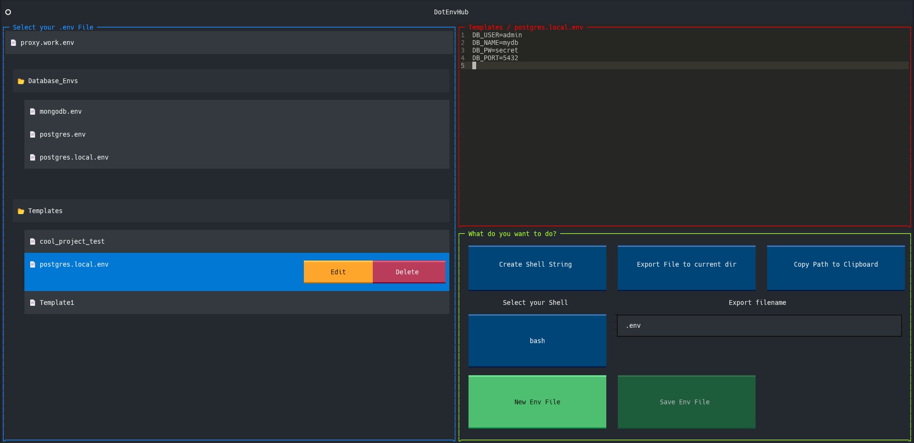Click Export File to current dir
Screen dimensions: 914x443
tap(687, 268)
